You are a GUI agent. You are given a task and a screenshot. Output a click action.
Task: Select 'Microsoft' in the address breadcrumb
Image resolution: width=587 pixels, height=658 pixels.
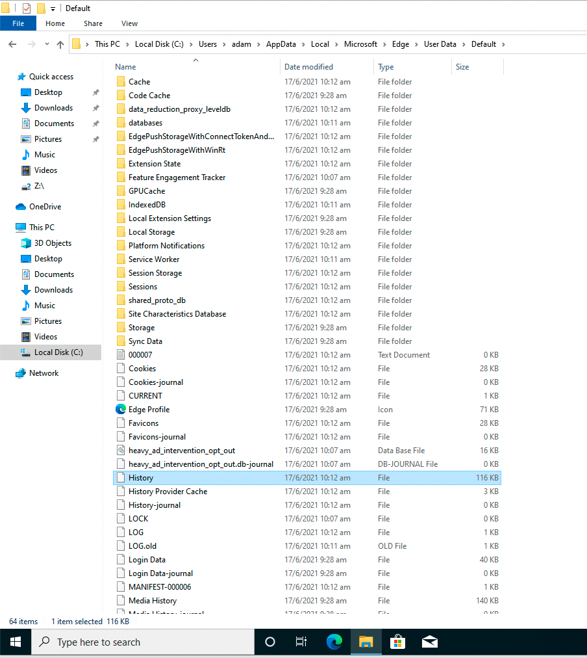coord(361,44)
